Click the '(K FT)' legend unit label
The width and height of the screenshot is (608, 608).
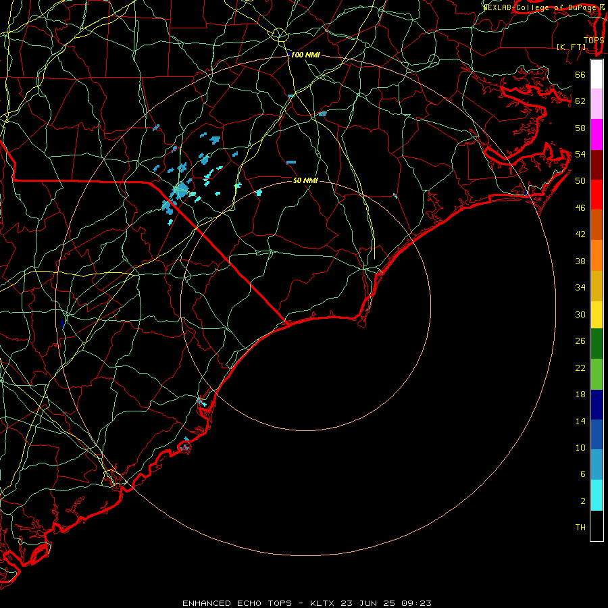point(572,47)
